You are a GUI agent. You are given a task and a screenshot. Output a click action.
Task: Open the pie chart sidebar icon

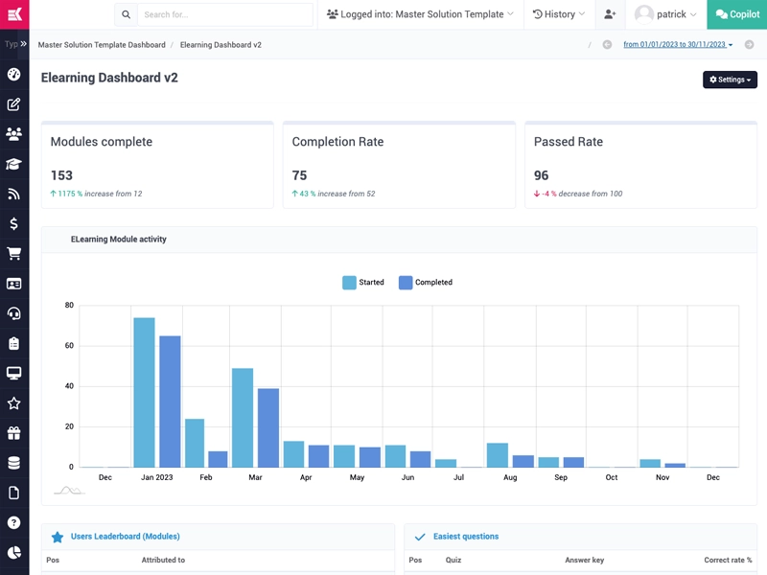13,552
